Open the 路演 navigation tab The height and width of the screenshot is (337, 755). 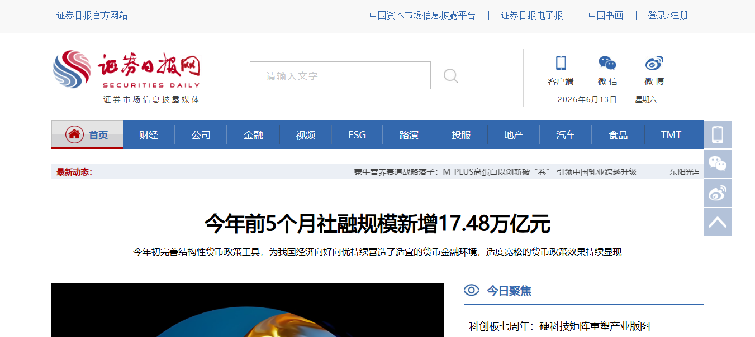(x=409, y=135)
